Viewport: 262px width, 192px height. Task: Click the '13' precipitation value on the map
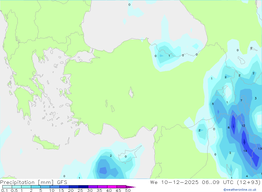[x=260, y=149]
